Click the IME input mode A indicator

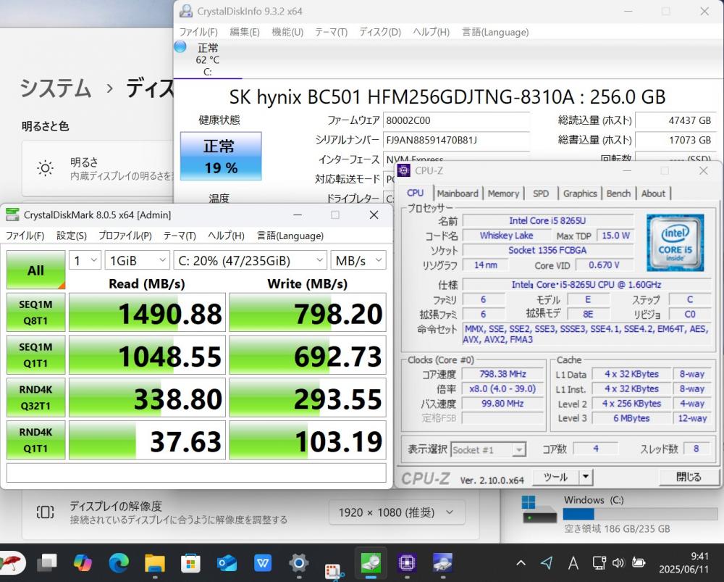[573, 562]
